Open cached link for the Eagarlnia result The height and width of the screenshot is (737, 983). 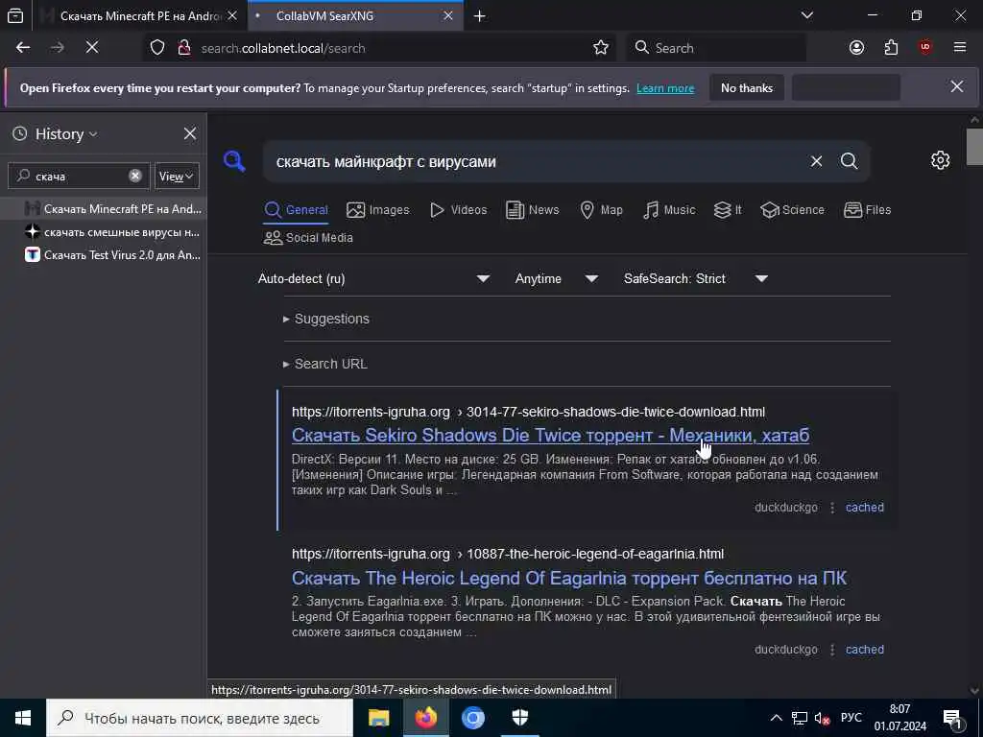coord(865,650)
